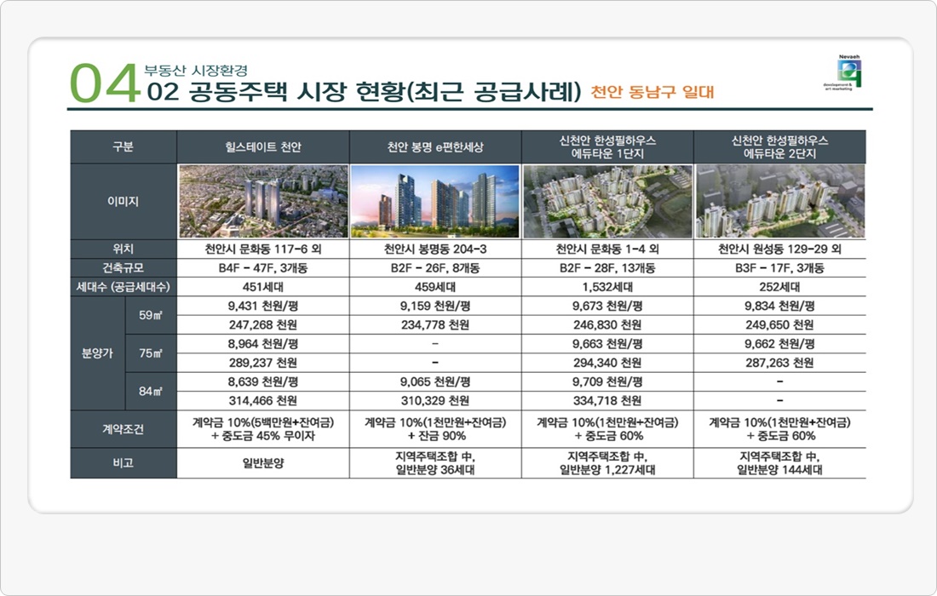Click the 75㎡ size label
This screenshot has height=596, width=937.
pos(151,353)
